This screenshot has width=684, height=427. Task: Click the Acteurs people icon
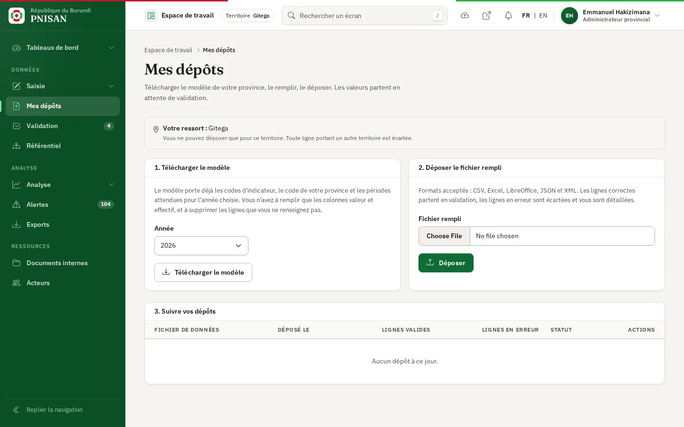click(16, 283)
